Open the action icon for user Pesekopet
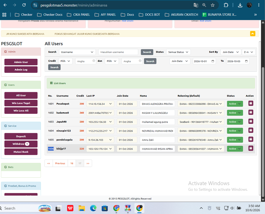 pyautogui.click(x=251, y=103)
